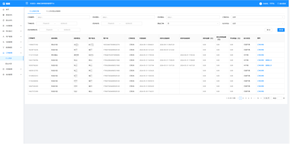
Task: Click the blue 查询 search button
Action: coord(281,30)
